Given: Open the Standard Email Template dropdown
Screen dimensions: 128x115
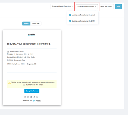Looking at the screenshot, I should pos(63,6).
